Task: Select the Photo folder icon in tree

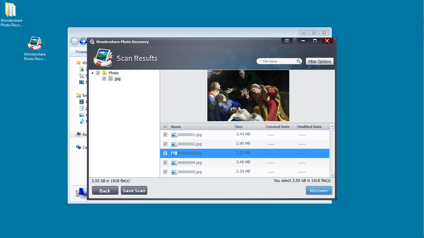Action: pos(105,73)
